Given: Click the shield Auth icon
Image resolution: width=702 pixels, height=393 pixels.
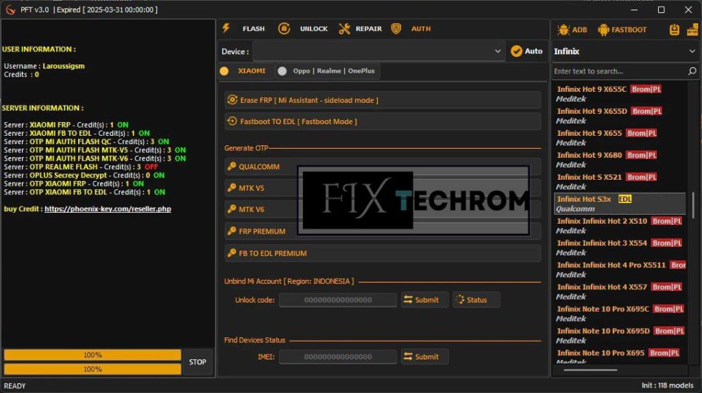Looking at the screenshot, I should point(396,29).
